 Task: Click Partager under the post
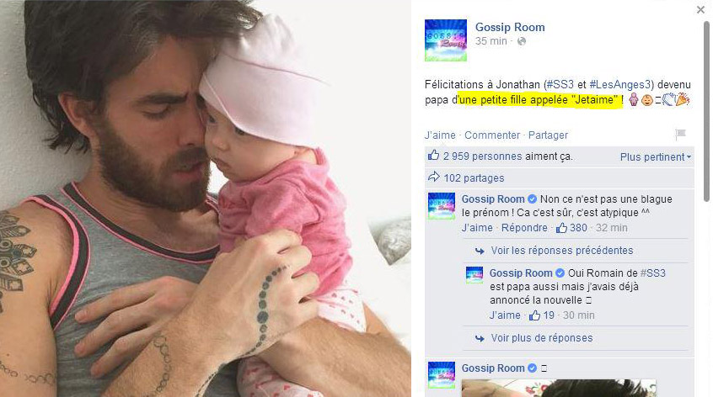pos(548,135)
